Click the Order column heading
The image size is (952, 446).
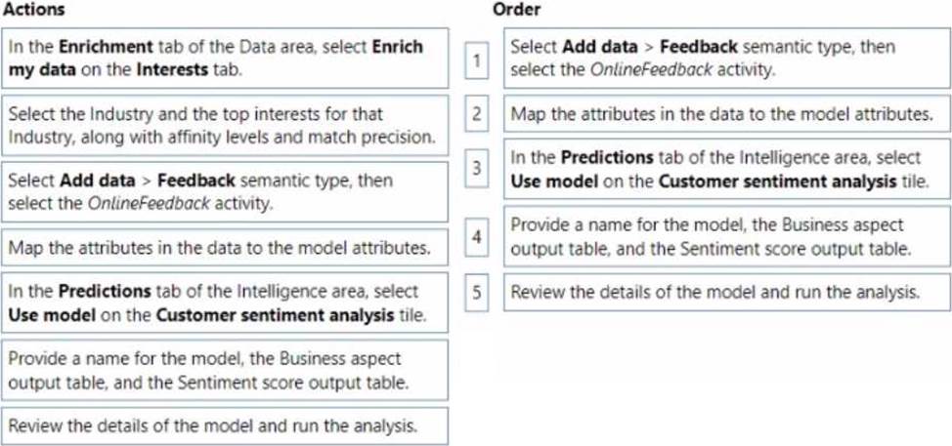tap(516, 9)
